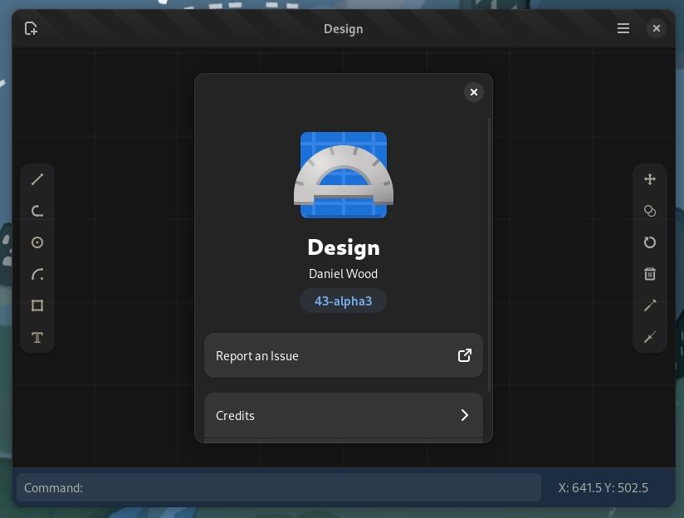Select the Trim tool
The image size is (684, 518).
[650, 337]
